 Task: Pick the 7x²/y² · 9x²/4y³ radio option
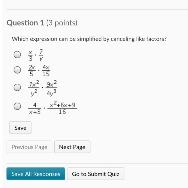click(x=17, y=87)
